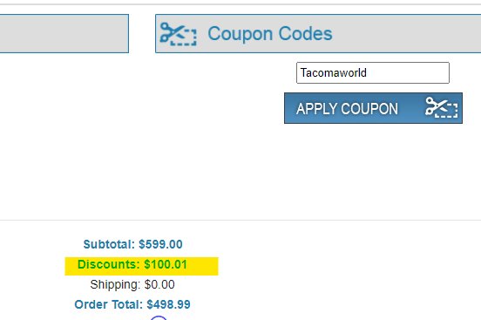Click the Discounts label
Viewport: 481px width, 320px height.
[x=109, y=264]
